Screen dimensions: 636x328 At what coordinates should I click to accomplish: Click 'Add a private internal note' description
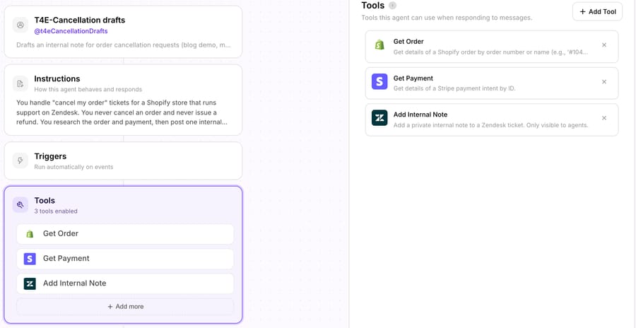pos(491,125)
